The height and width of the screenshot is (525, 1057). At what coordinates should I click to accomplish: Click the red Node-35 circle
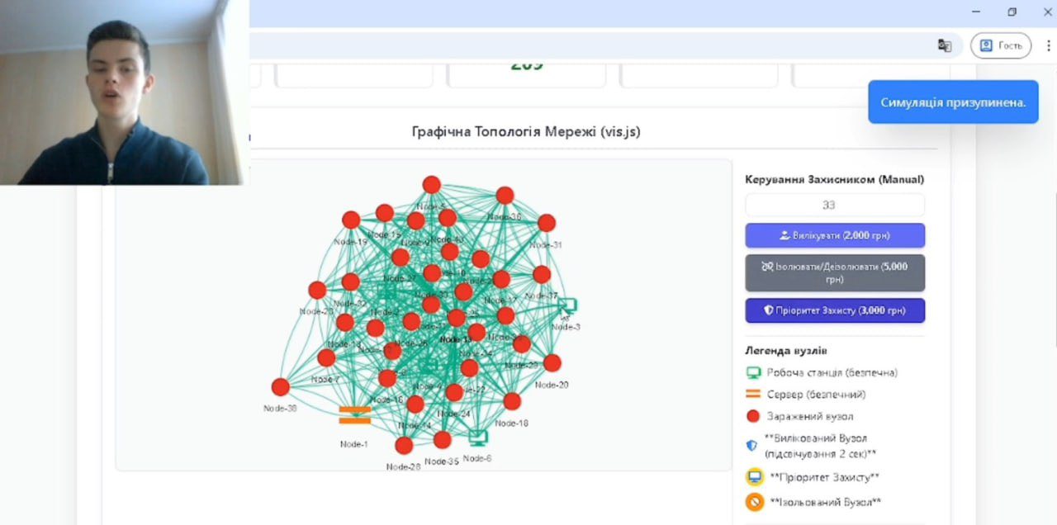pos(443,440)
